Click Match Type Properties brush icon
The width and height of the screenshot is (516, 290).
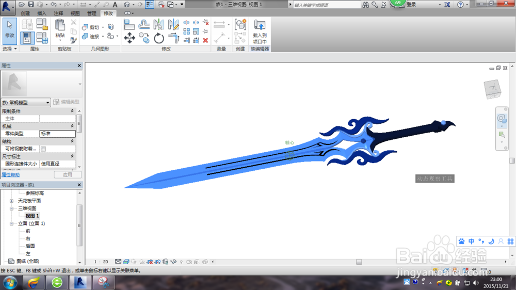[74, 40]
